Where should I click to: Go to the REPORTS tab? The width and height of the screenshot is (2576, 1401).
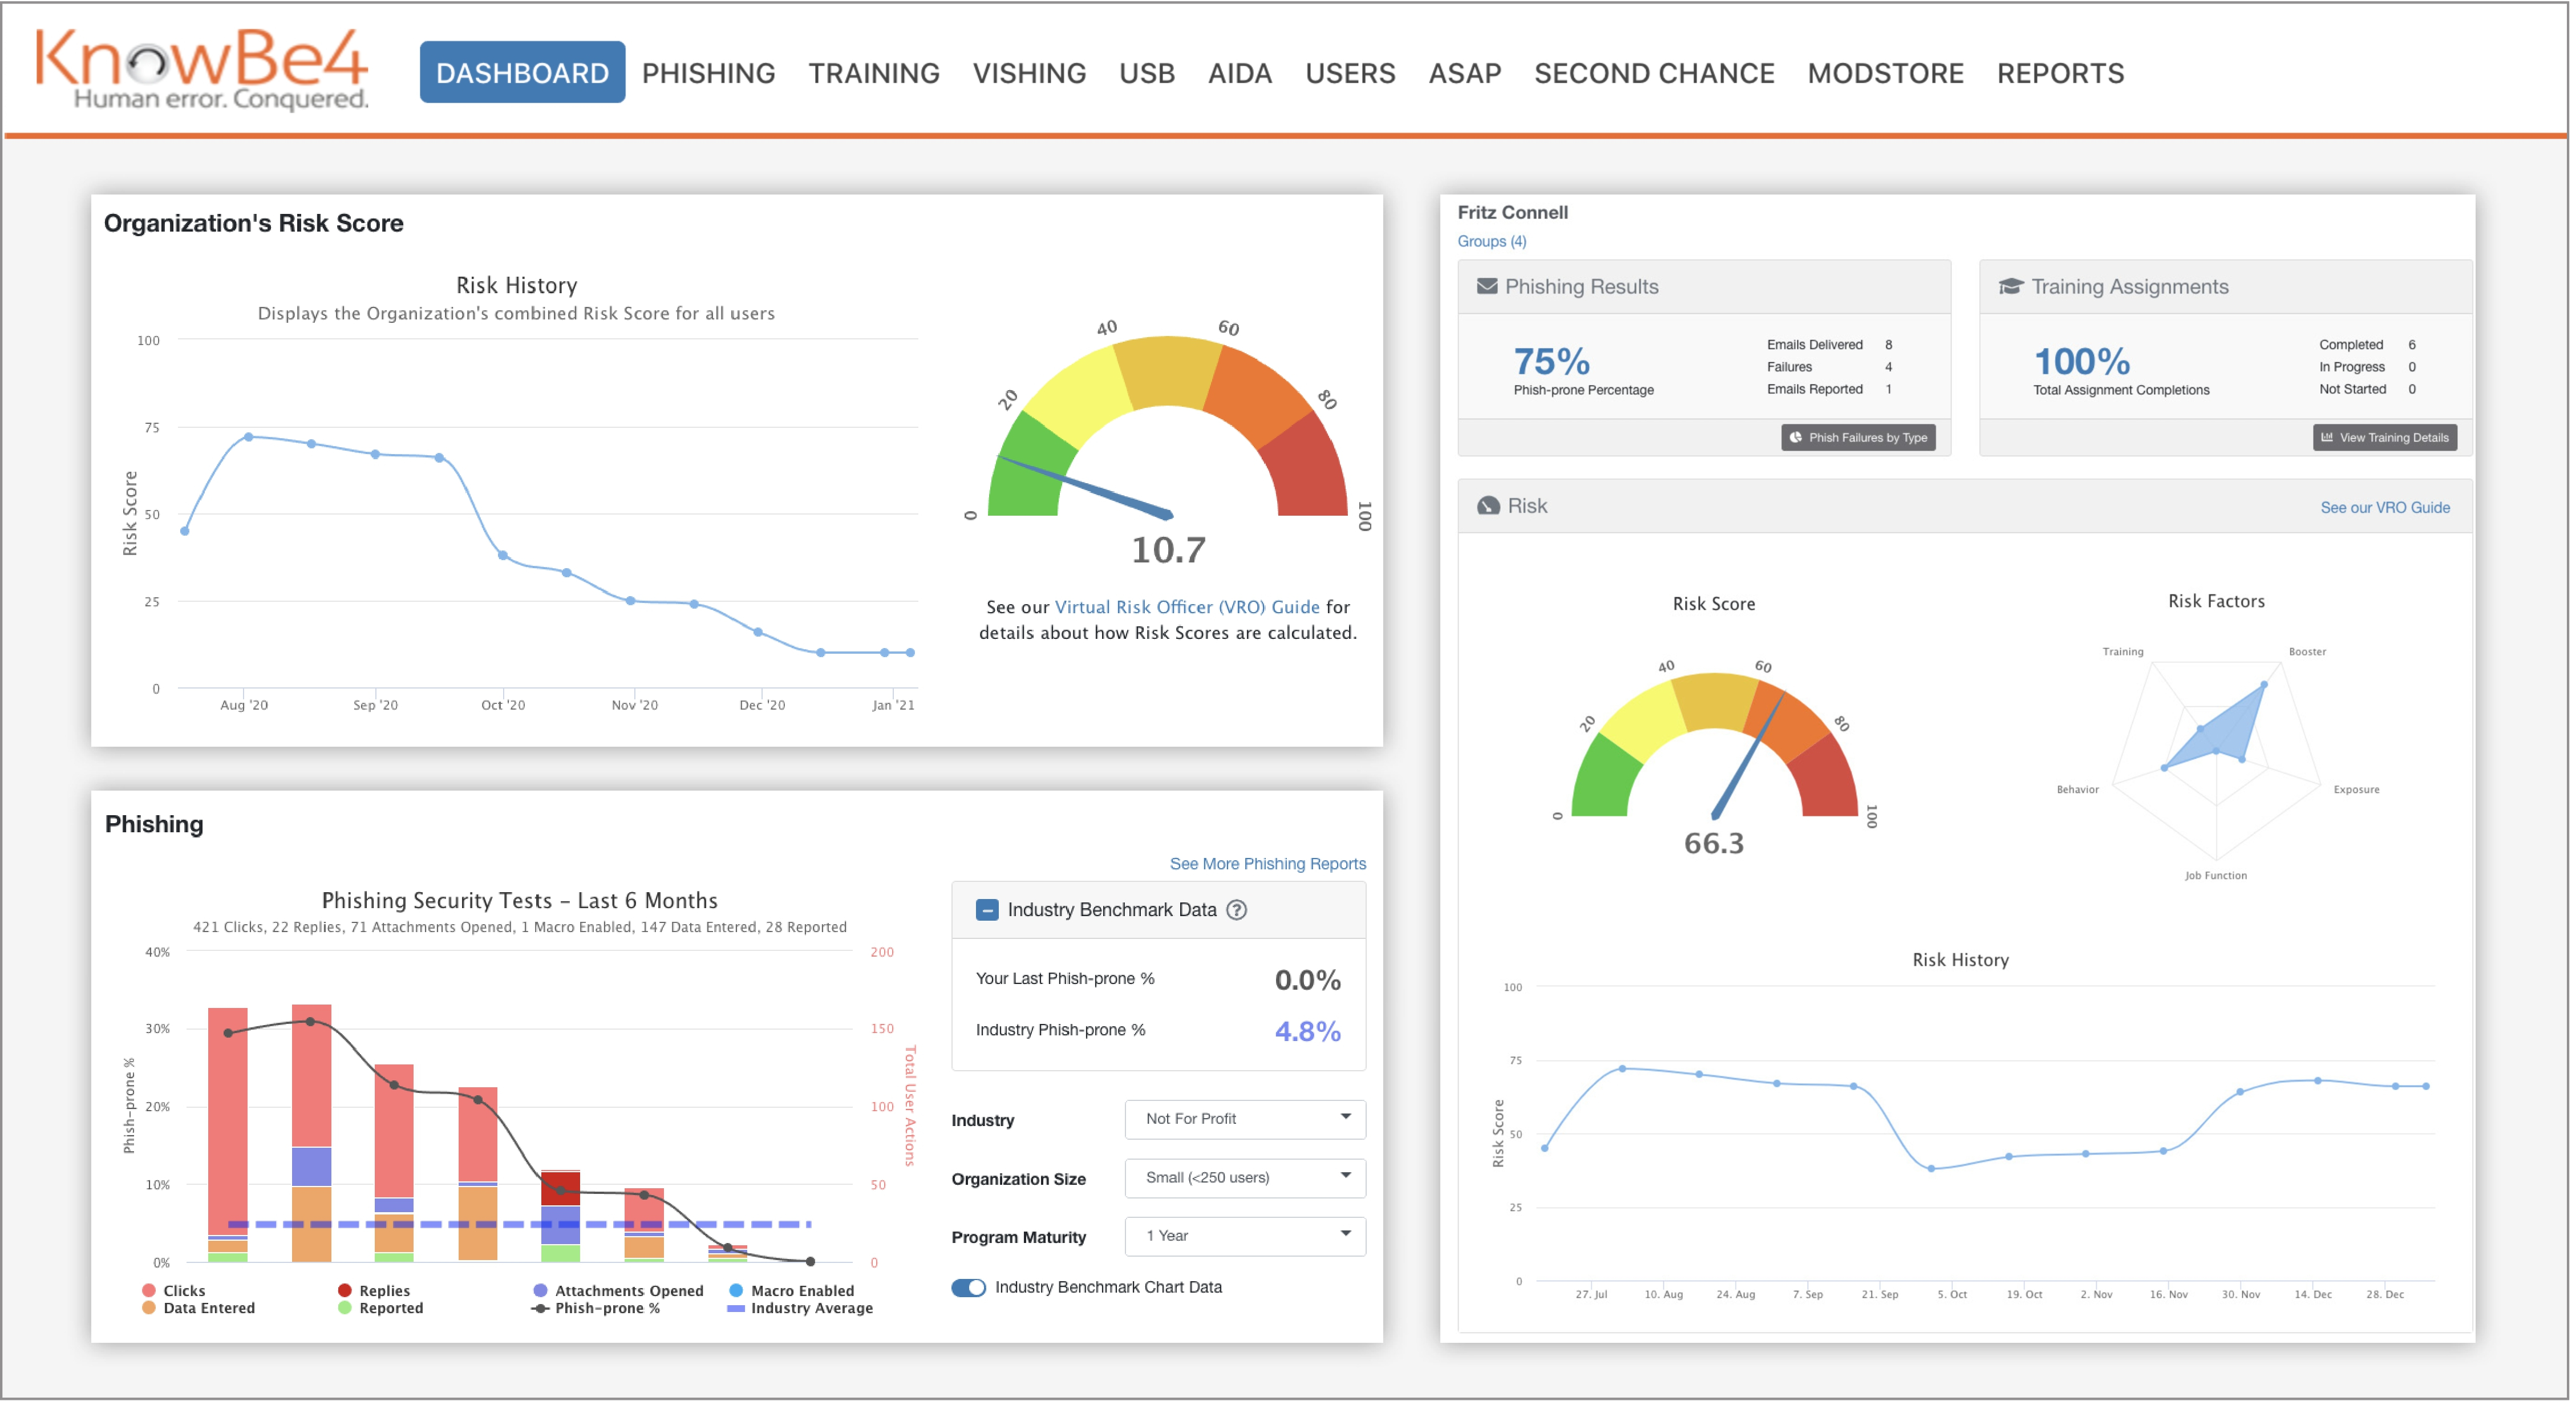[x=2060, y=73]
